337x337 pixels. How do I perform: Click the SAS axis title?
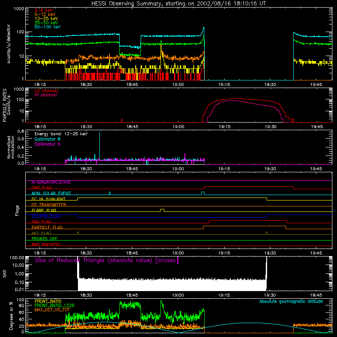pos(5,274)
